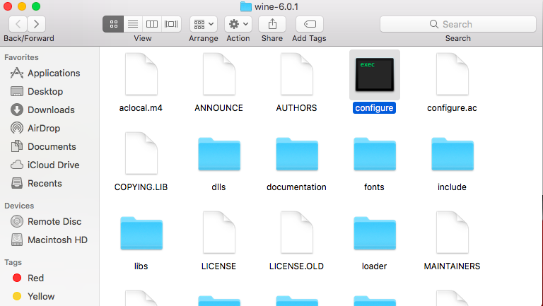
Task: Click the Favorites section header
Action: [21, 57]
